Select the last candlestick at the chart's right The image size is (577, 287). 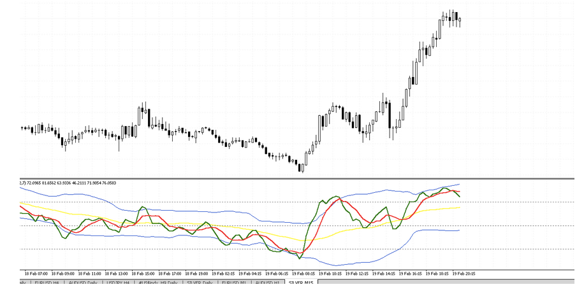460,20
